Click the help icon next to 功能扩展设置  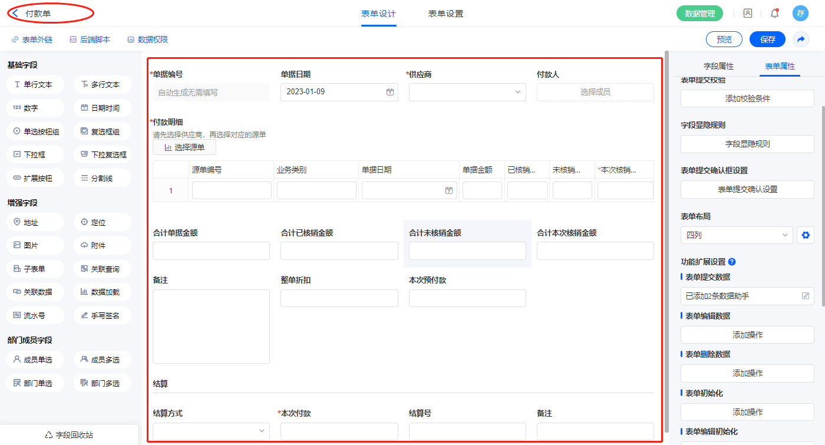pyautogui.click(x=732, y=262)
